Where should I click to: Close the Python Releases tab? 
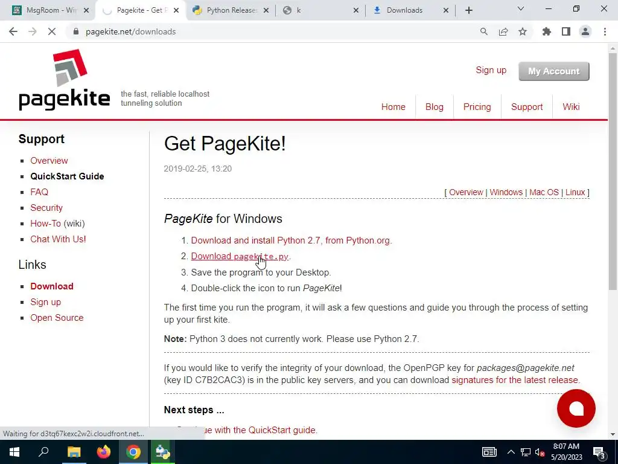coord(266,10)
